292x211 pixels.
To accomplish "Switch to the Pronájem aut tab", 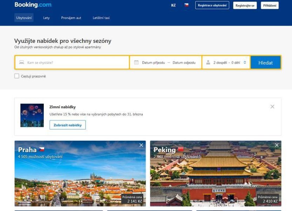I will click(x=72, y=18).
